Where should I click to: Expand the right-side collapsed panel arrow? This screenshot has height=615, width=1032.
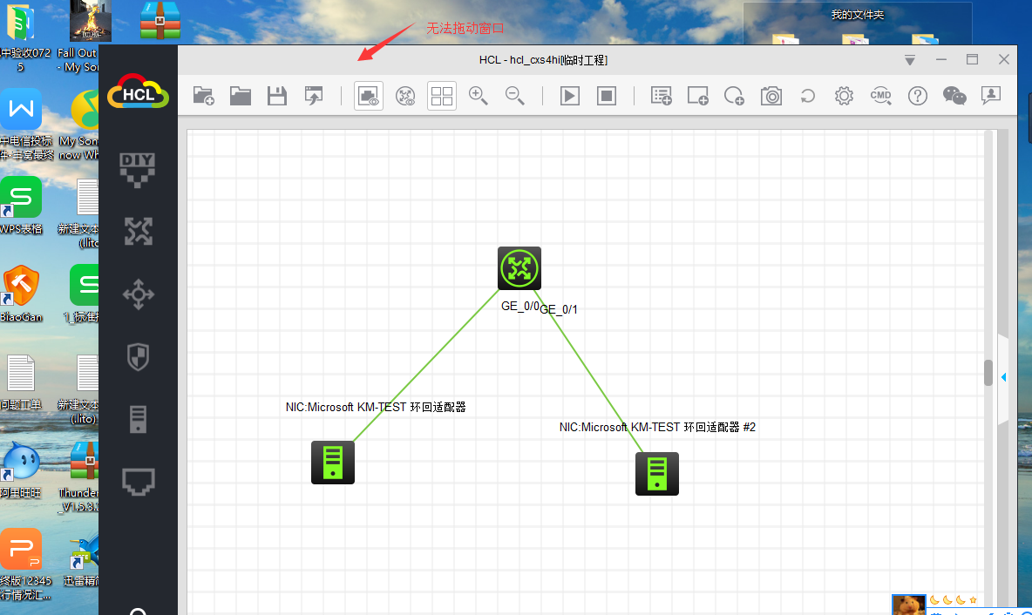pyautogui.click(x=1004, y=377)
